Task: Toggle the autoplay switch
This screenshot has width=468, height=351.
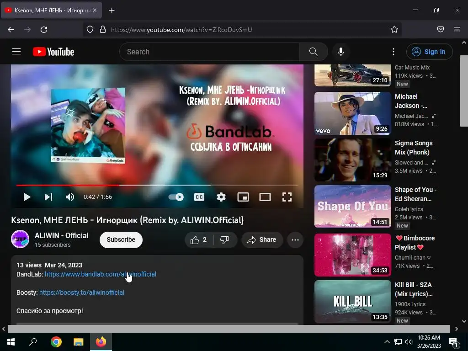Action: (x=176, y=197)
